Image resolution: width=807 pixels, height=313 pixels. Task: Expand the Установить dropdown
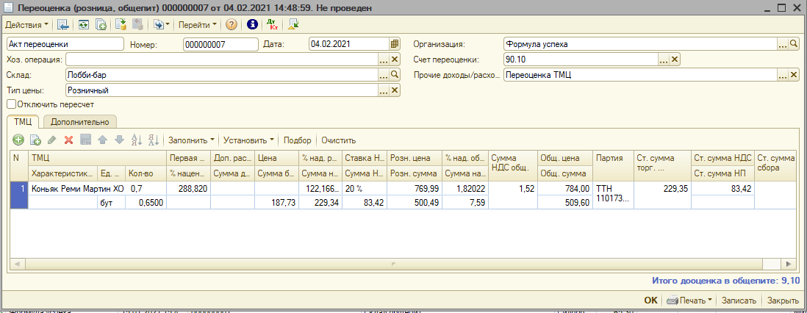pyautogui.click(x=248, y=140)
